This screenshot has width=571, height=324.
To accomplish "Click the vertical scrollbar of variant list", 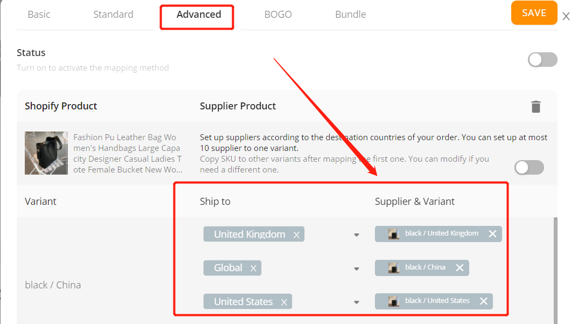I will click(555, 271).
